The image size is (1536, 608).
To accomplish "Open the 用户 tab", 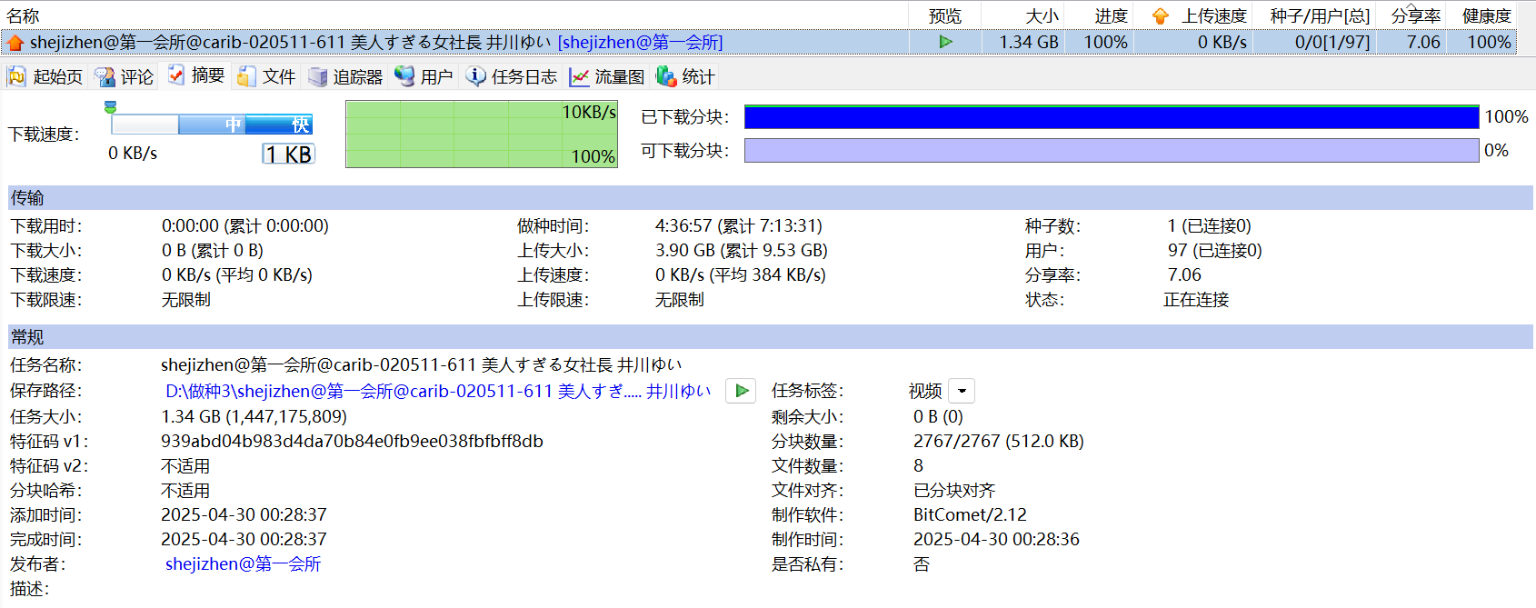I will pos(424,77).
